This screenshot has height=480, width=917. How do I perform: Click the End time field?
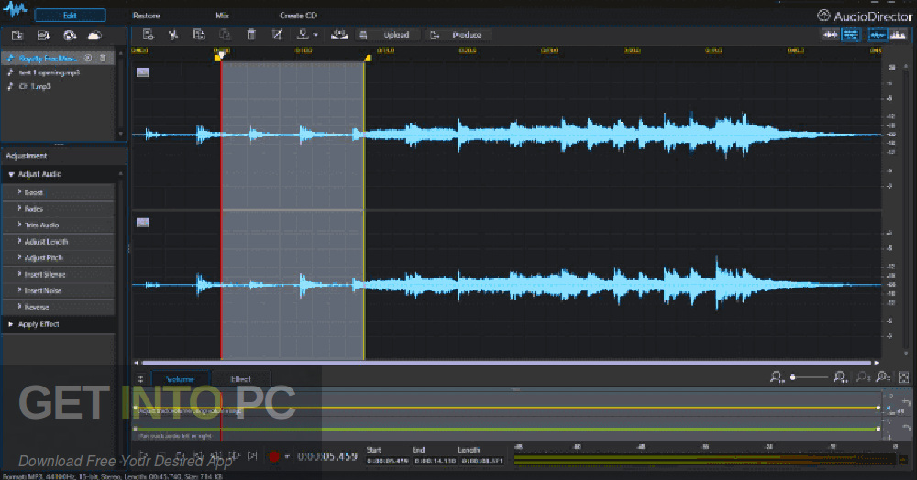pos(435,461)
